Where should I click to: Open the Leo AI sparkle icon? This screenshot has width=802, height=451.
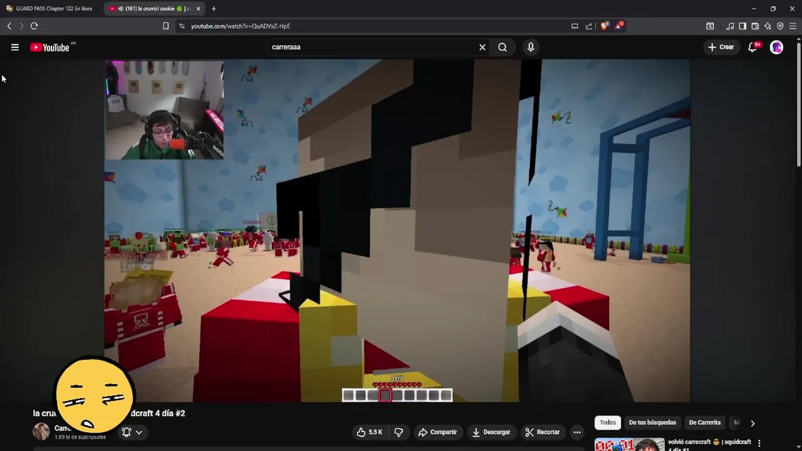point(768,26)
